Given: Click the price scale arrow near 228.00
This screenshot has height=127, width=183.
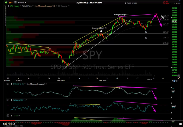Looking at the screenshot, I should [x=171, y=18].
